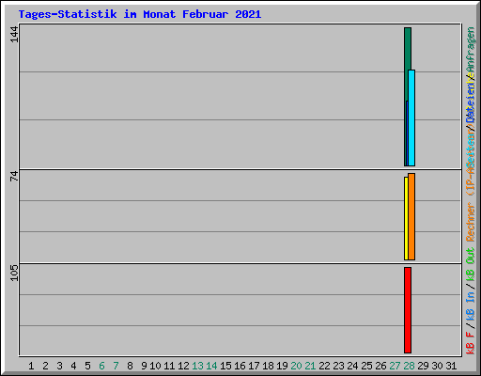
Task: Click the yellow Besuche bar
Action: [406, 218]
